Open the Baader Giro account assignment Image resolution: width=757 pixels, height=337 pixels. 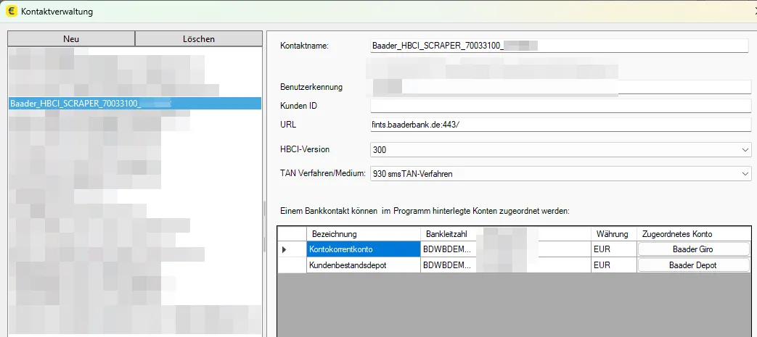[693, 249]
